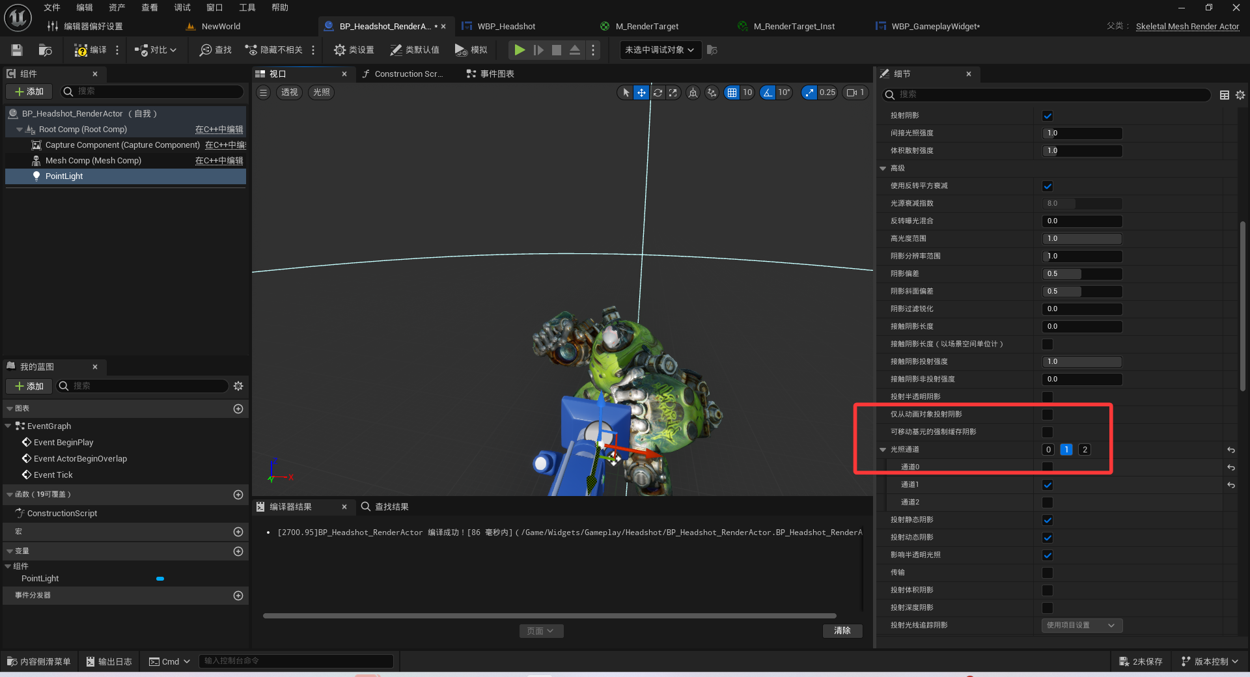
Task: Enable 投射半透明阴影 checkbox
Action: point(1048,397)
